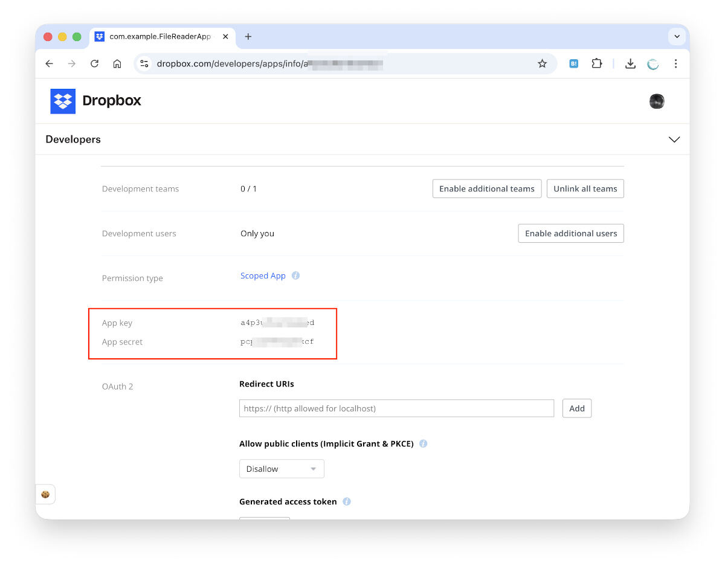Close the com.example.FileReaderApp tab
Viewport: 725px width, 566px height.
point(226,37)
